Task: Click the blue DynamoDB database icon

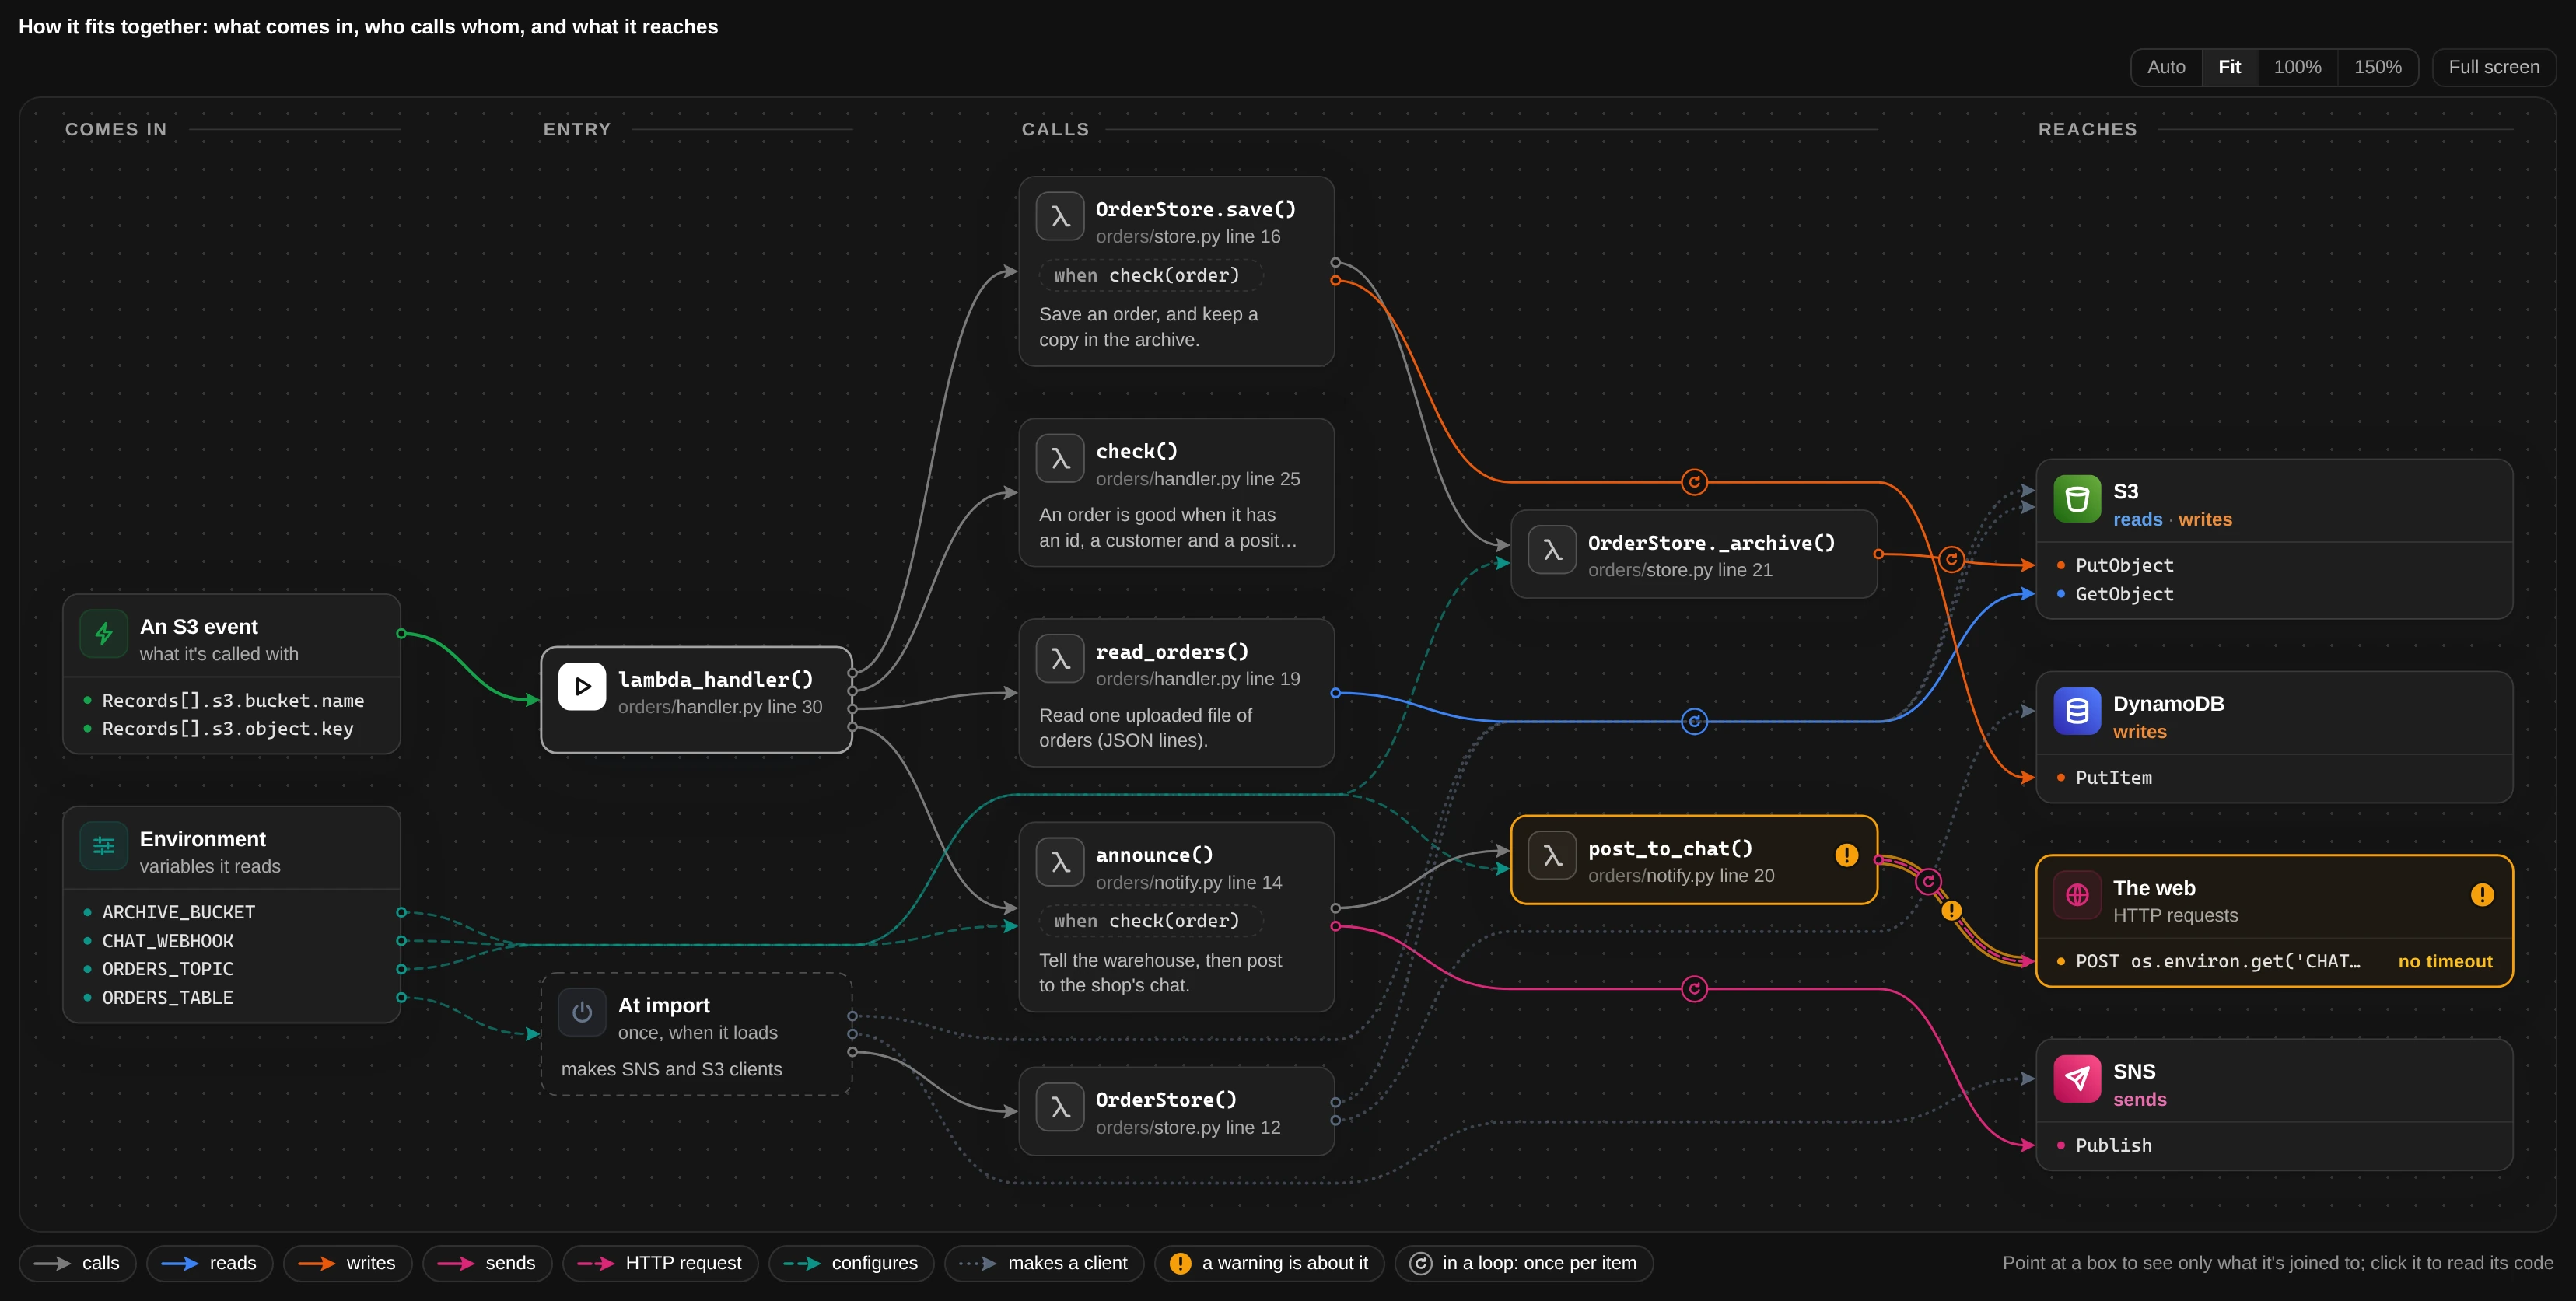Action: point(2077,711)
